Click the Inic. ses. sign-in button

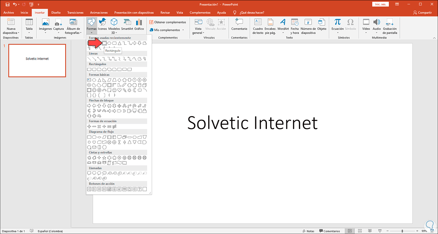pyautogui.click(x=380, y=4)
